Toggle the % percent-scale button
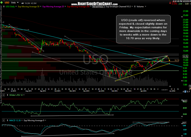Screen dimensions: 191x137 coord(187,91)
